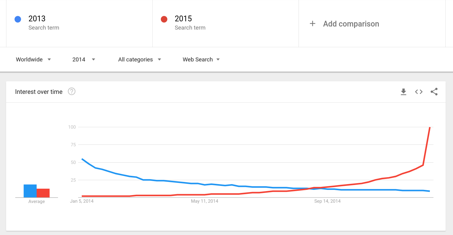Image resolution: width=453 pixels, height=235 pixels.
Task: Click the blue average bar
Action: coord(30,191)
